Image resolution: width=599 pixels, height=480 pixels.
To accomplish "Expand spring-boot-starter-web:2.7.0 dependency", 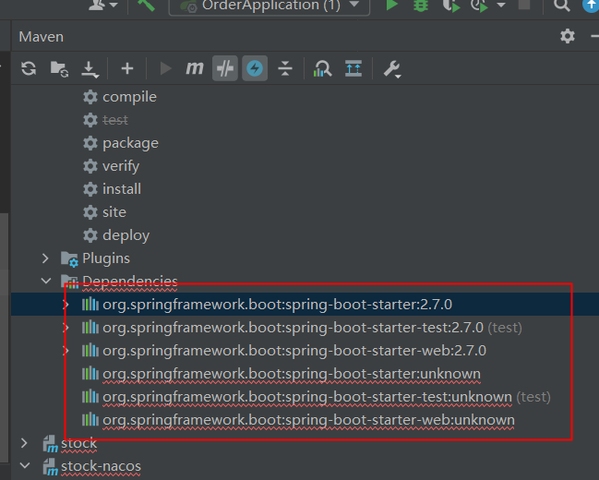I will pyautogui.click(x=66, y=351).
